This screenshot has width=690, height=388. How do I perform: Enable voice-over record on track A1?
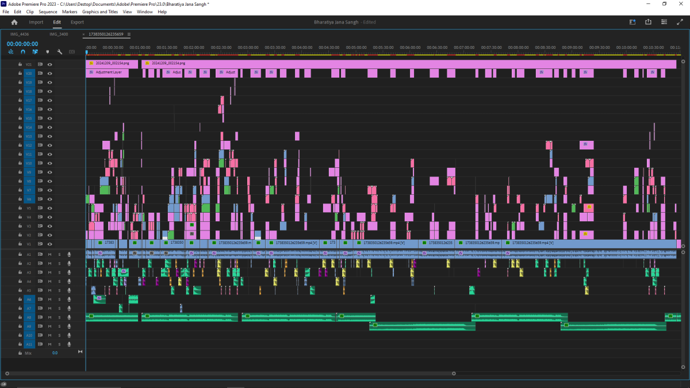pyautogui.click(x=69, y=254)
